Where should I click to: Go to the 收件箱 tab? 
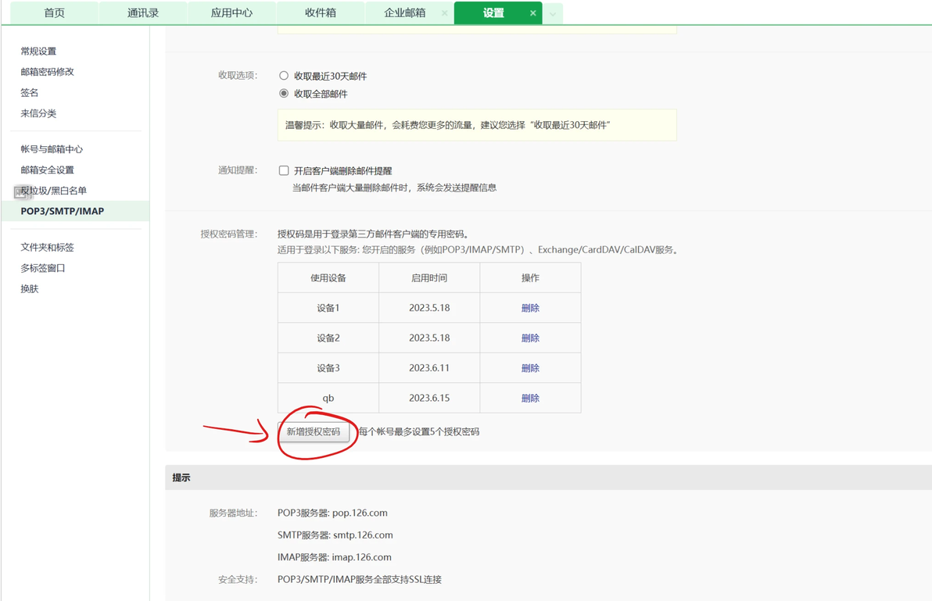tap(321, 13)
